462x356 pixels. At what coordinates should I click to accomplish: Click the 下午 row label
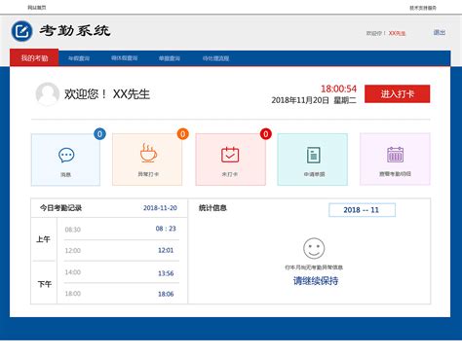point(45,284)
